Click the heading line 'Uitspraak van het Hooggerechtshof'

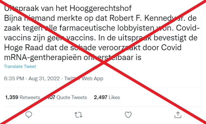coord(68,8)
